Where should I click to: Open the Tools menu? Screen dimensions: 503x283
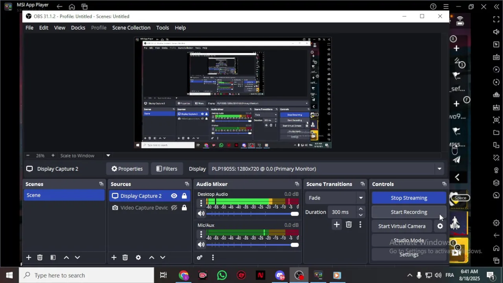[163, 28]
